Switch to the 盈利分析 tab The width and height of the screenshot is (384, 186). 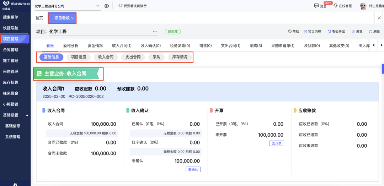coord(70,46)
